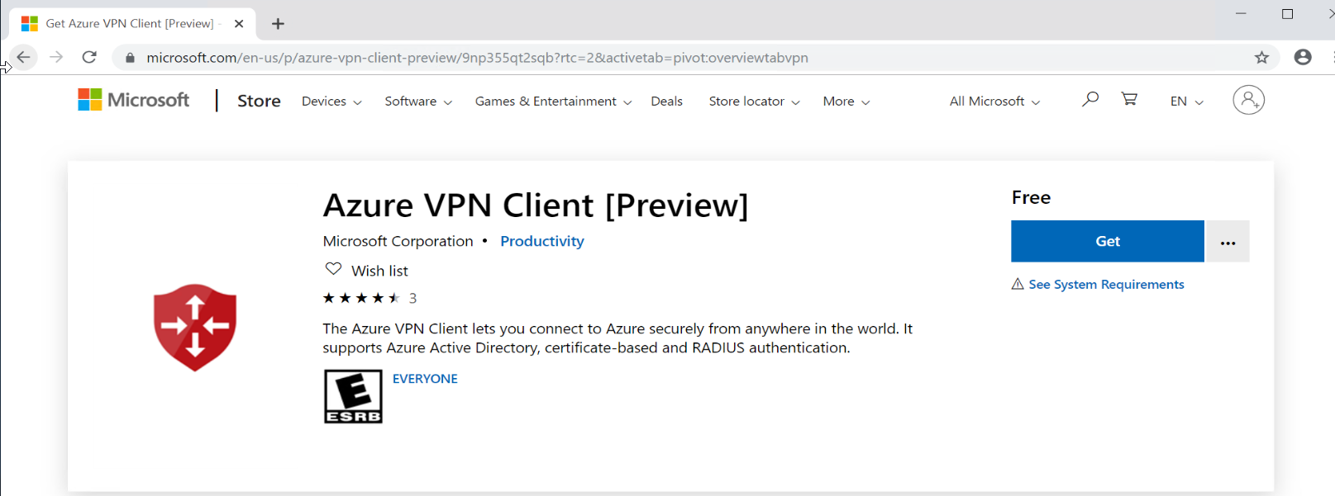This screenshot has height=496, width=1335.
Task: Click the app description paragraph
Action: tap(617, 338)
